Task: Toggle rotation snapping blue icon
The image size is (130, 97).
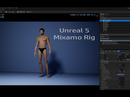Action: [x=84, y=15]
